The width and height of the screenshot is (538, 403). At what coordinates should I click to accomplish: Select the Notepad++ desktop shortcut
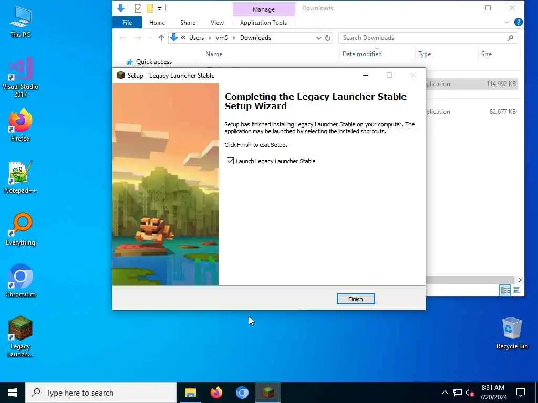click(20, 177)
